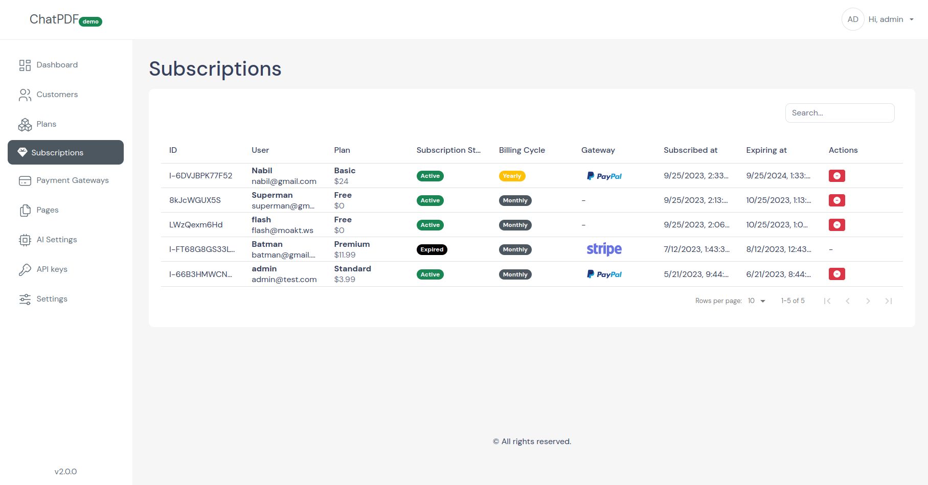Go to last page of table

[889, 301]
